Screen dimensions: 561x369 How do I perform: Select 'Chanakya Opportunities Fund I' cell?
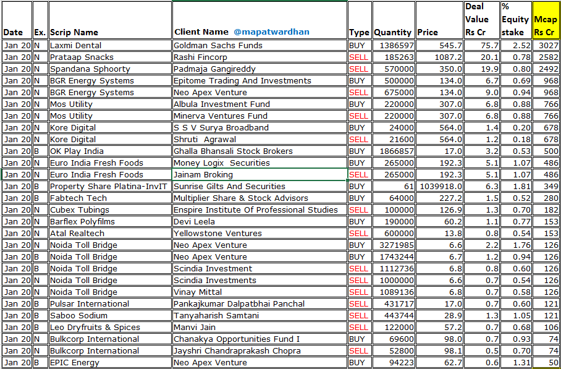point(259,339)
